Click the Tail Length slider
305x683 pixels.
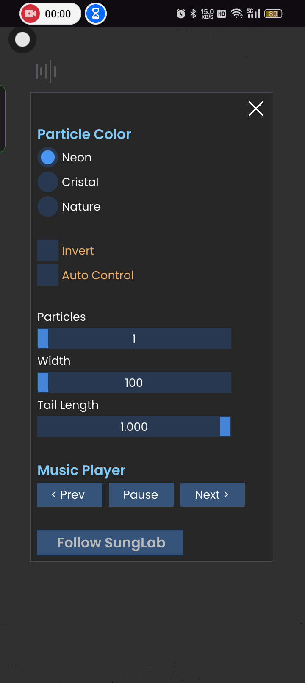[x=134, y=427]
